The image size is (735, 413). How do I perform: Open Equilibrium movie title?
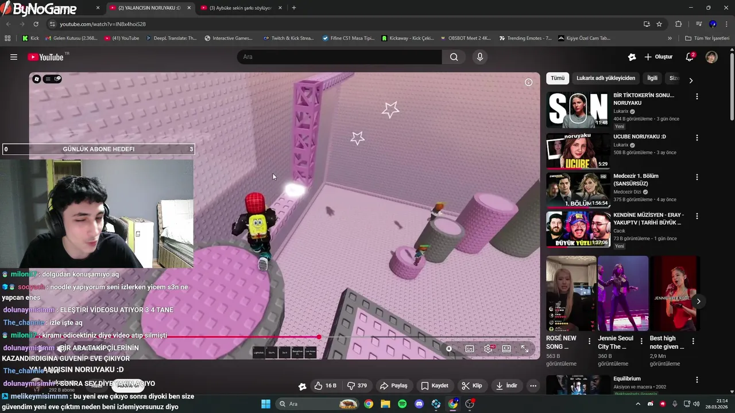(627, 379)
